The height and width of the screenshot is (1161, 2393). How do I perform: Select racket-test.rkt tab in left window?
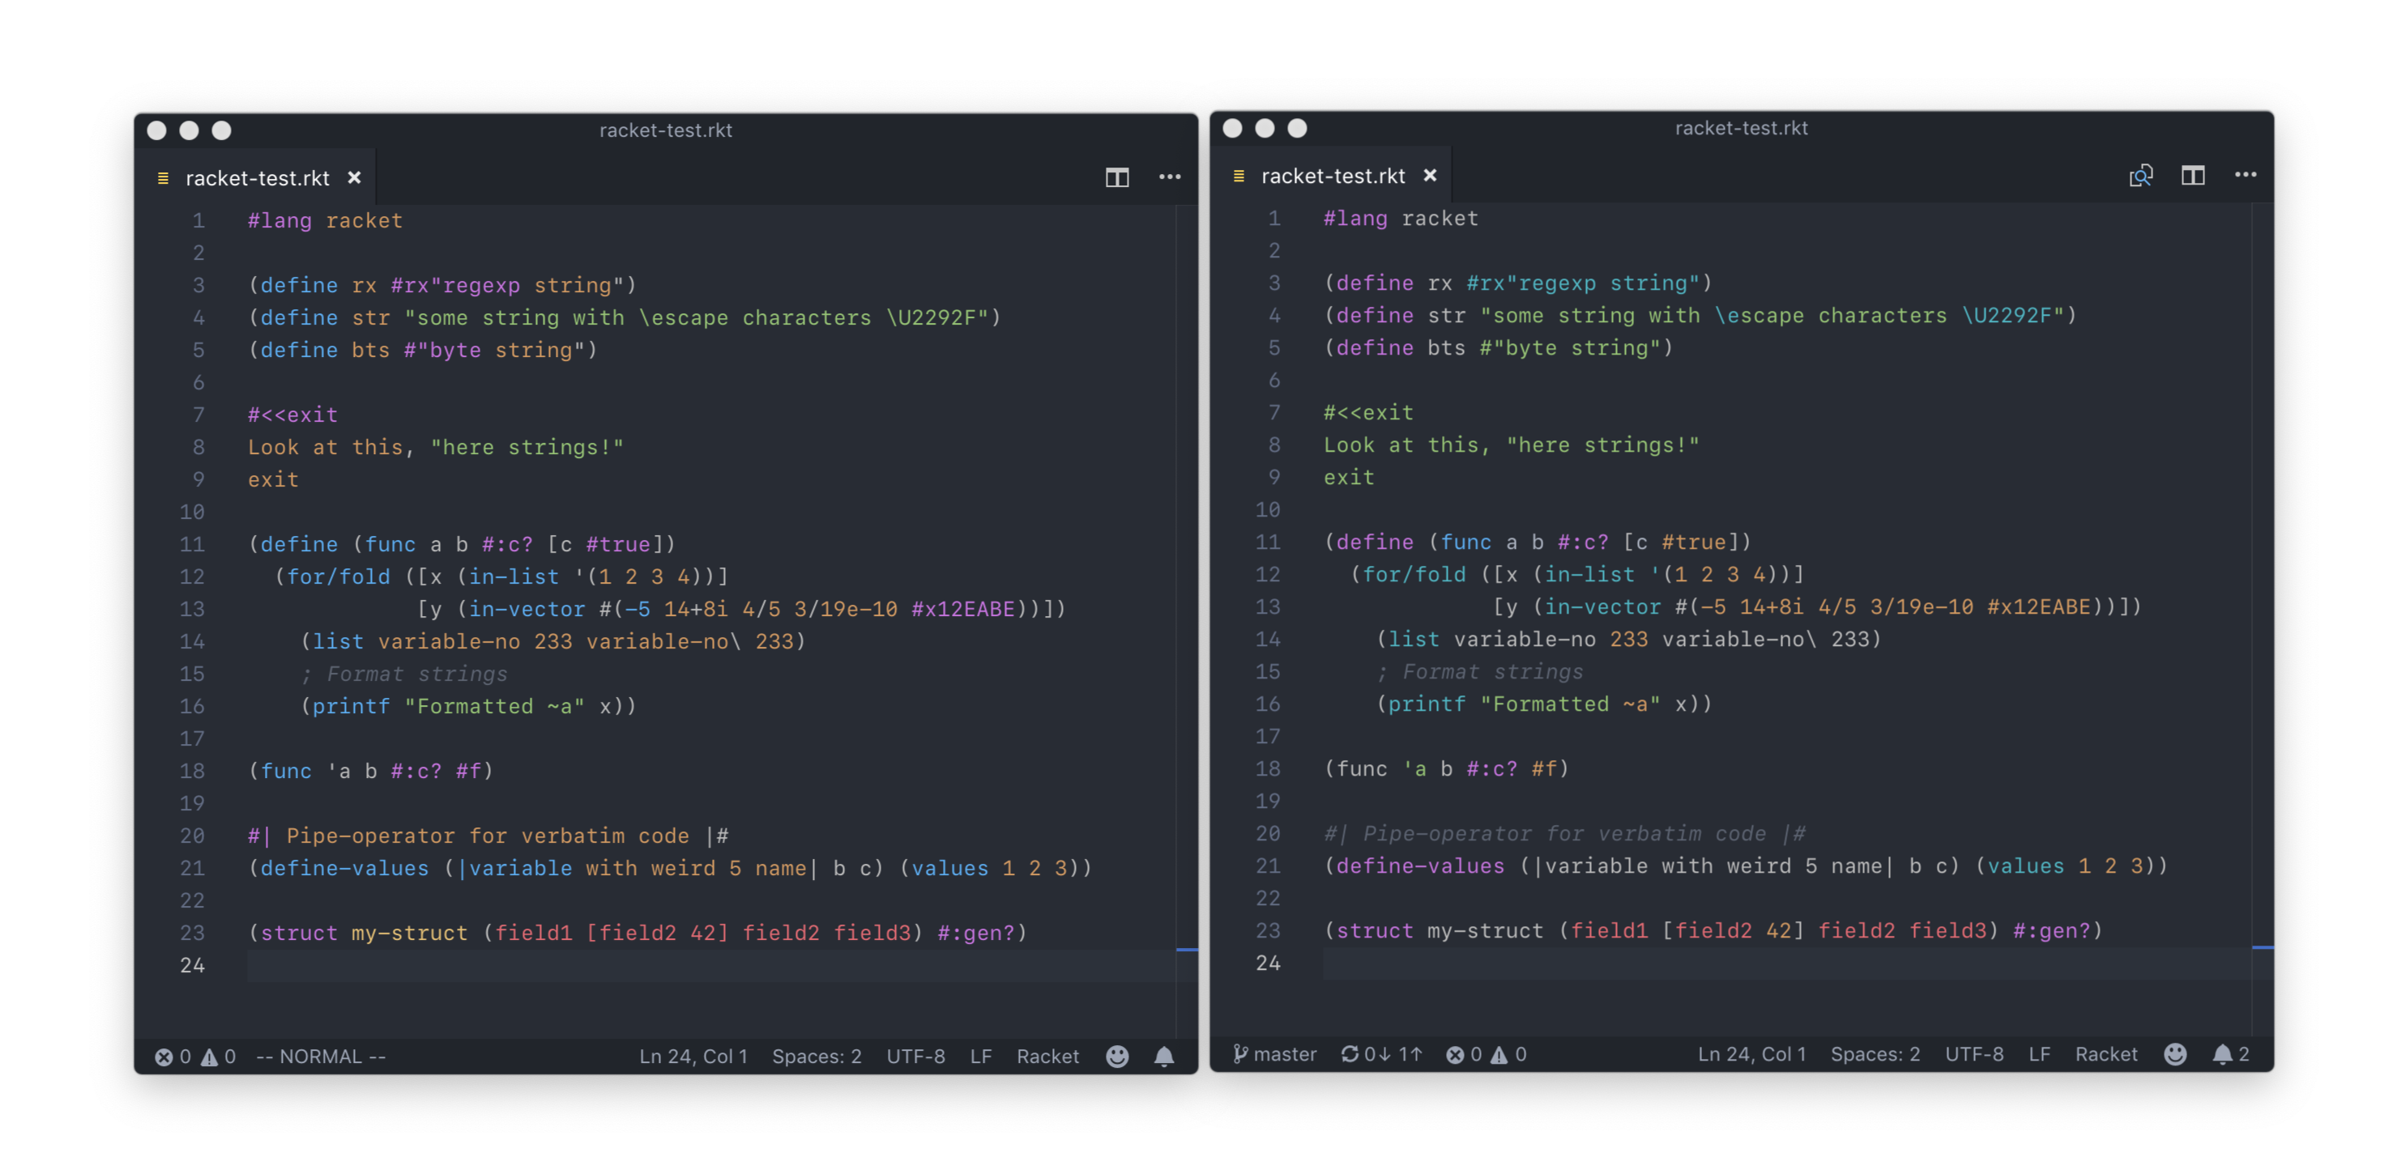pyautogui.click(x=256, y=178)
